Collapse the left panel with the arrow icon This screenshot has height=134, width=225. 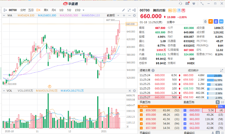(5, 10)
